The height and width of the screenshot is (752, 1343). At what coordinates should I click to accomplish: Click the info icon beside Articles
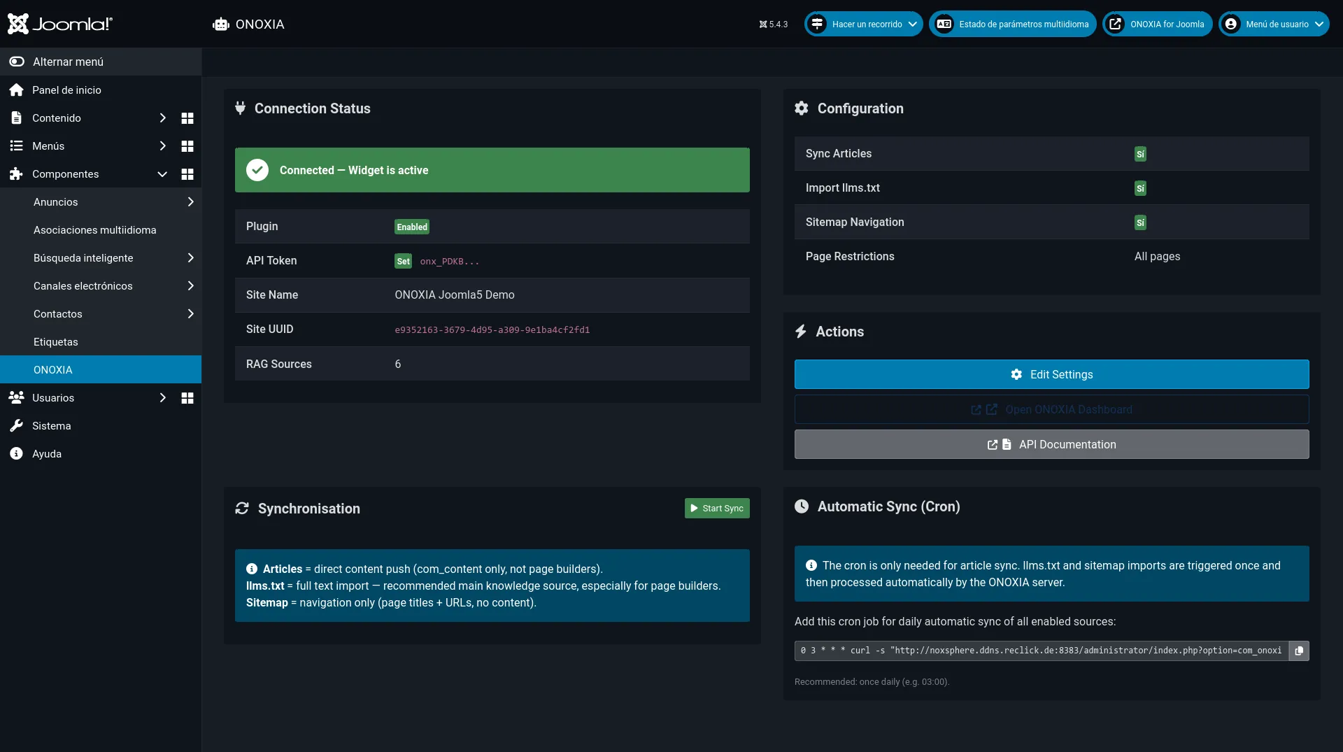click(x=252, y=569)
